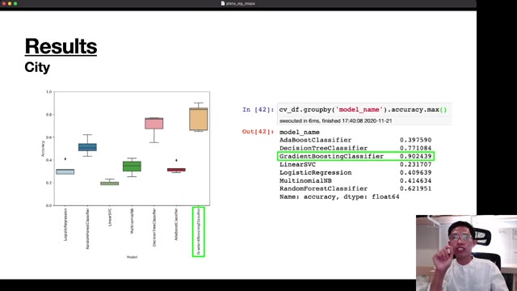Click the Model x-axis title
Screen dimensions: 517x291
point(132,257)
